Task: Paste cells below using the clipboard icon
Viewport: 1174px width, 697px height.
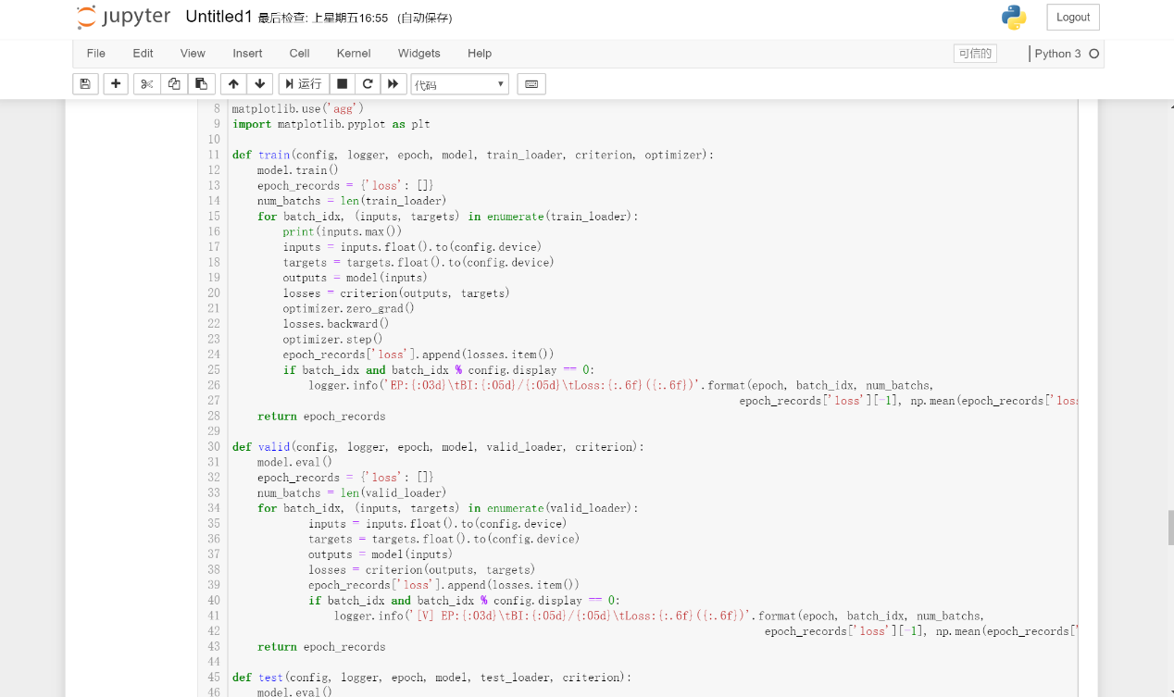Action: (201, 84)
